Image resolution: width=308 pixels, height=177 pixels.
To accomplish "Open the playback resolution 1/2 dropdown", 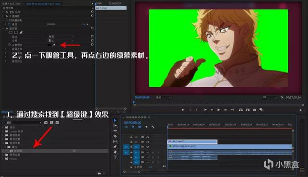I will [x=270, y=97].
